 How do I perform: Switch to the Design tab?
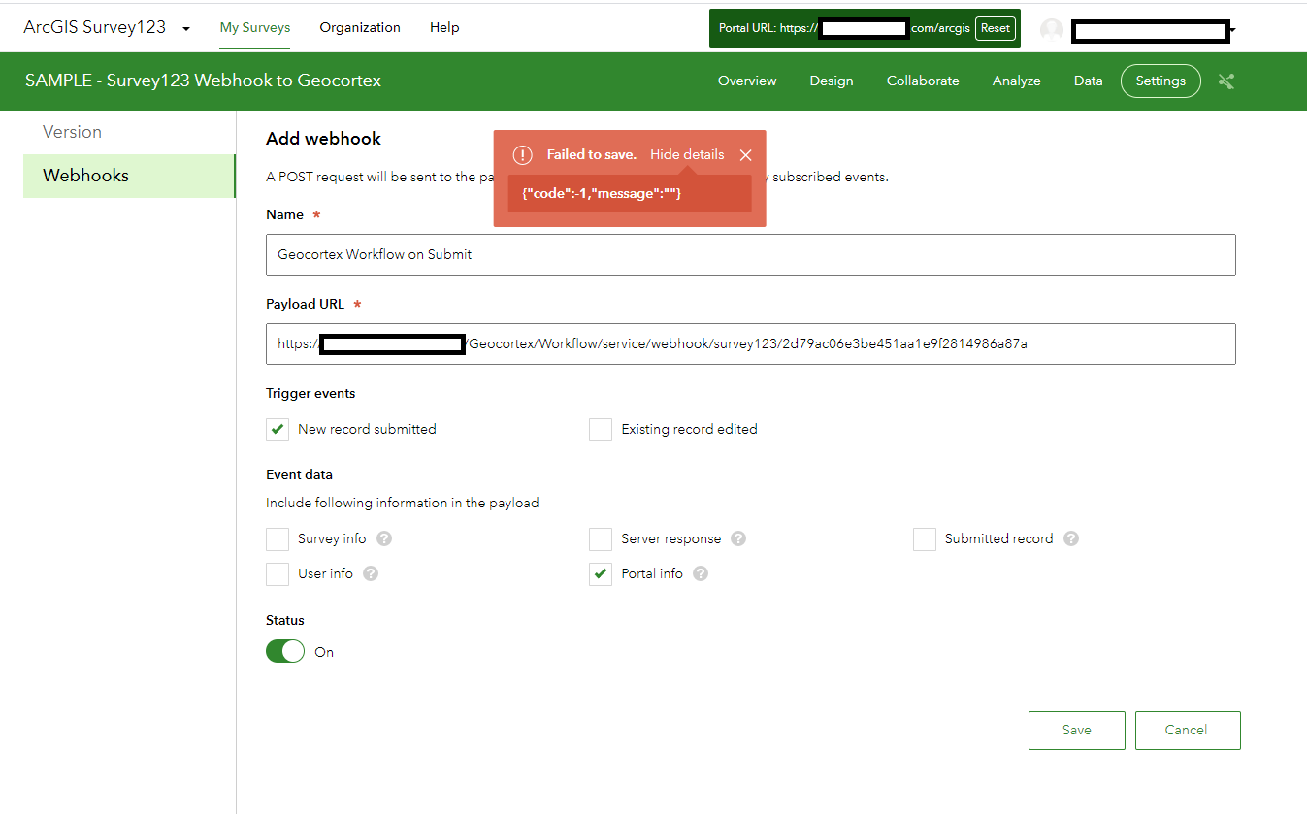point(832,81)
